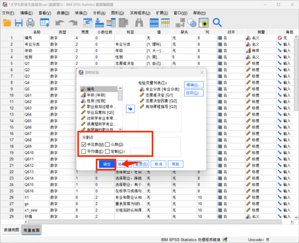Click the 无 role icon for 编号 row
Viewport: 299px width, 243px height.
[x=280, y=38]
